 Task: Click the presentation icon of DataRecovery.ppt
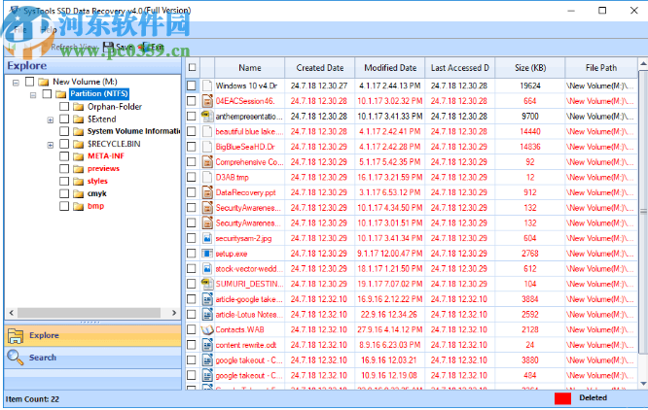point(207,192)
